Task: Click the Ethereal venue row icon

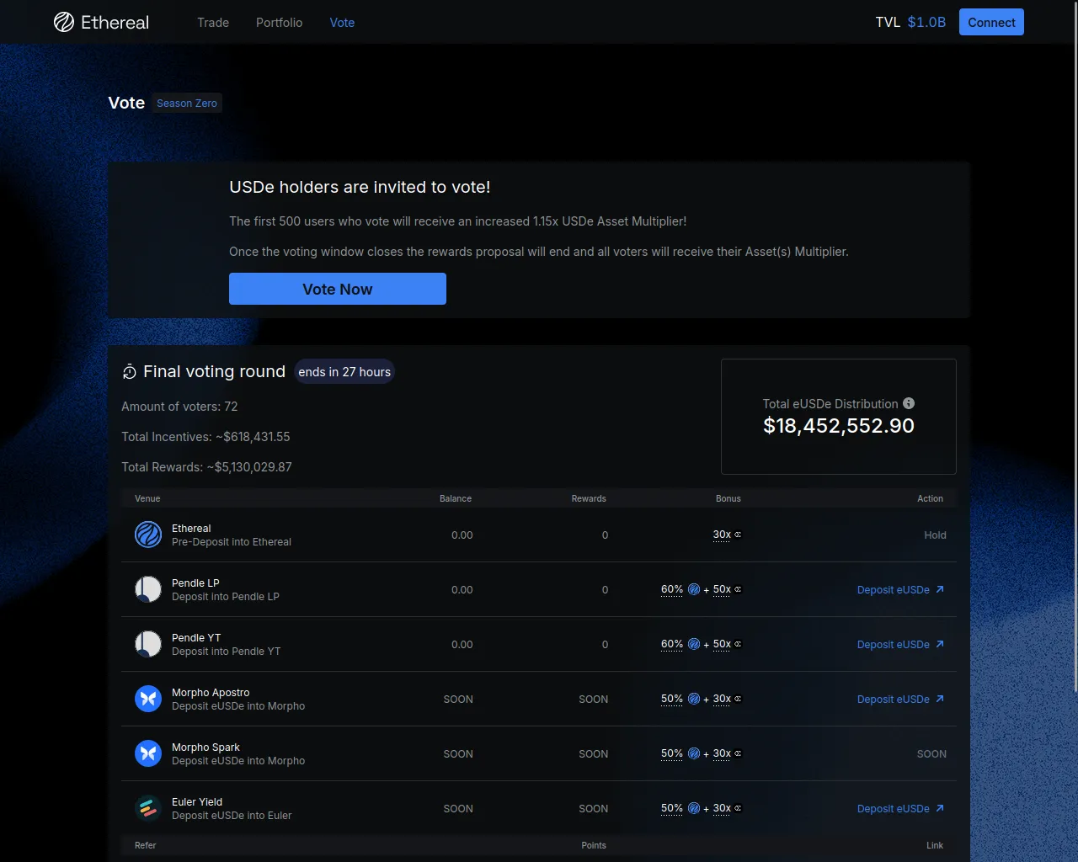Action: tap(148, 535)
